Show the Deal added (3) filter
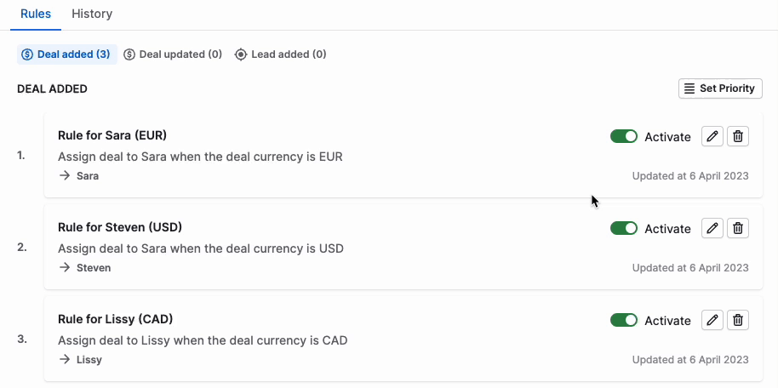 click(67, 54)
